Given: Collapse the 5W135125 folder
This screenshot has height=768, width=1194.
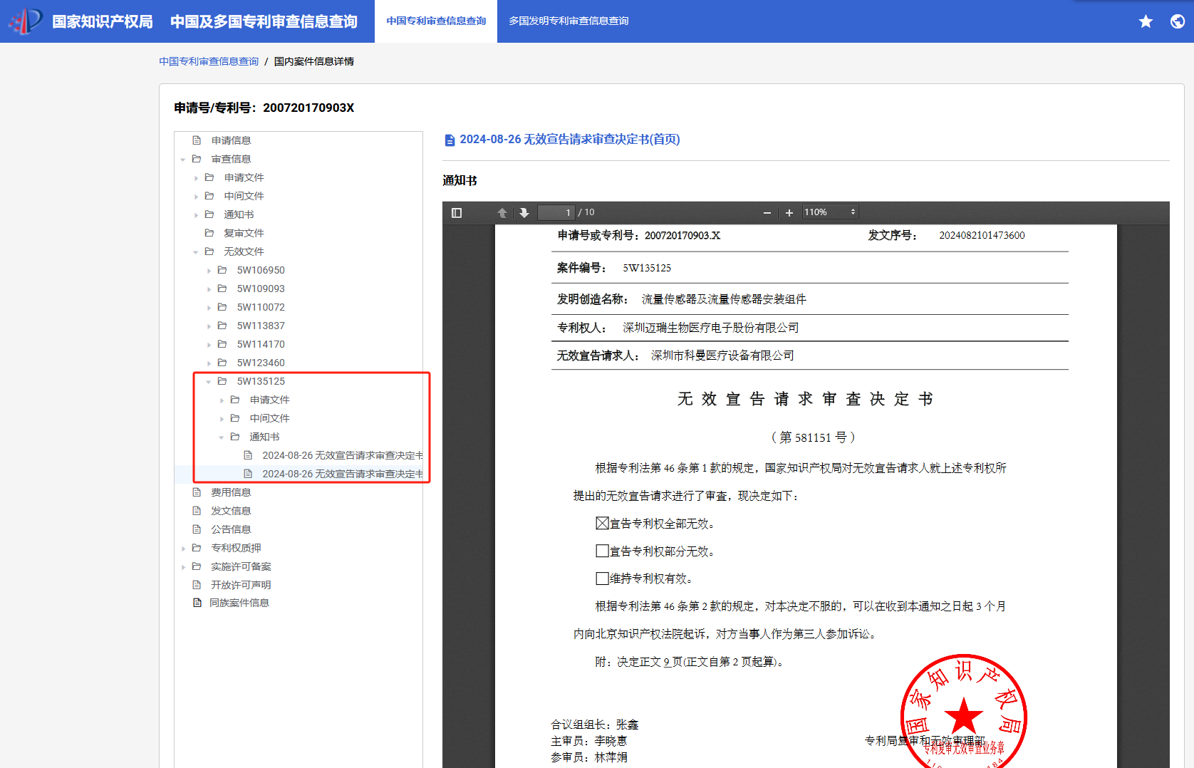Looking at the screenshot, I should click(209, 382).
